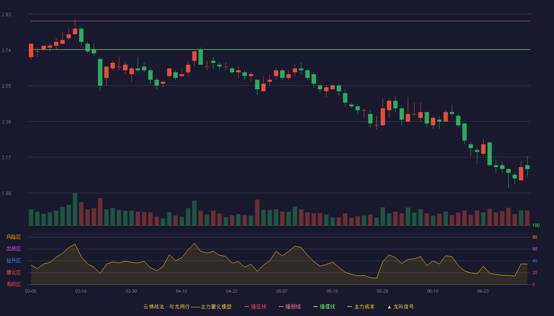The width and height of the screenshot is (554, 316).
Task: Click the 03-30 date label
Action: pos(131,291)
